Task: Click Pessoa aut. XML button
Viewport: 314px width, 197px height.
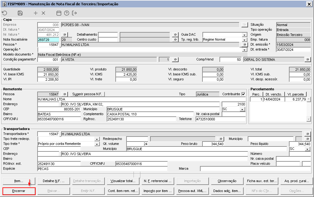Action: pos(192,191)
